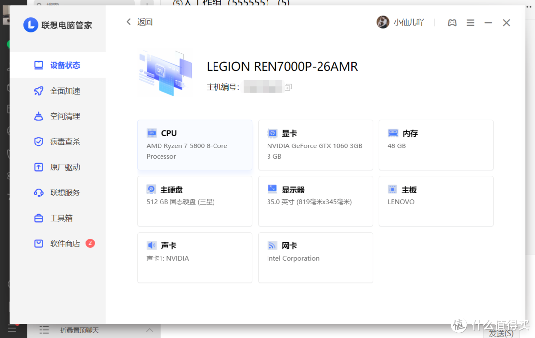Click 折叠置顶聊天 in the chat window
535x338 pixels.
(x=79, y=330)
